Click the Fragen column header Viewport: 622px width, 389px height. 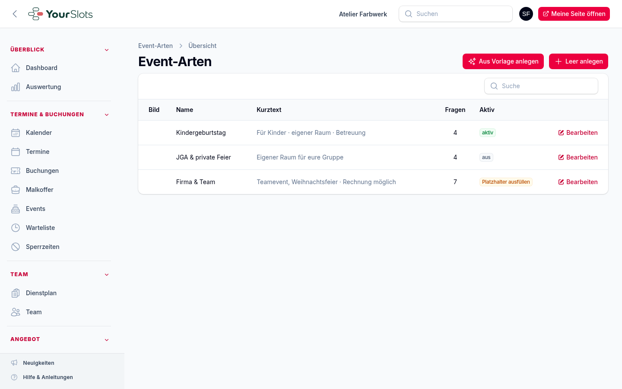coord(455,110)
